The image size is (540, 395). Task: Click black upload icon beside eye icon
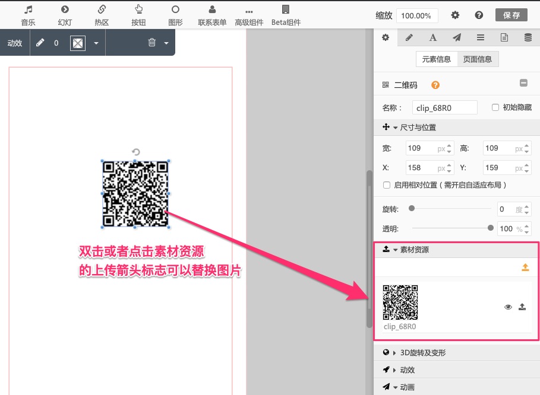(522, 307)
